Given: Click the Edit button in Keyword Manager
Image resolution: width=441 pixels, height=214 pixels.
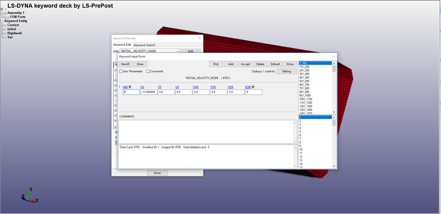Looking at the screenshot, I should pos(191,51).
